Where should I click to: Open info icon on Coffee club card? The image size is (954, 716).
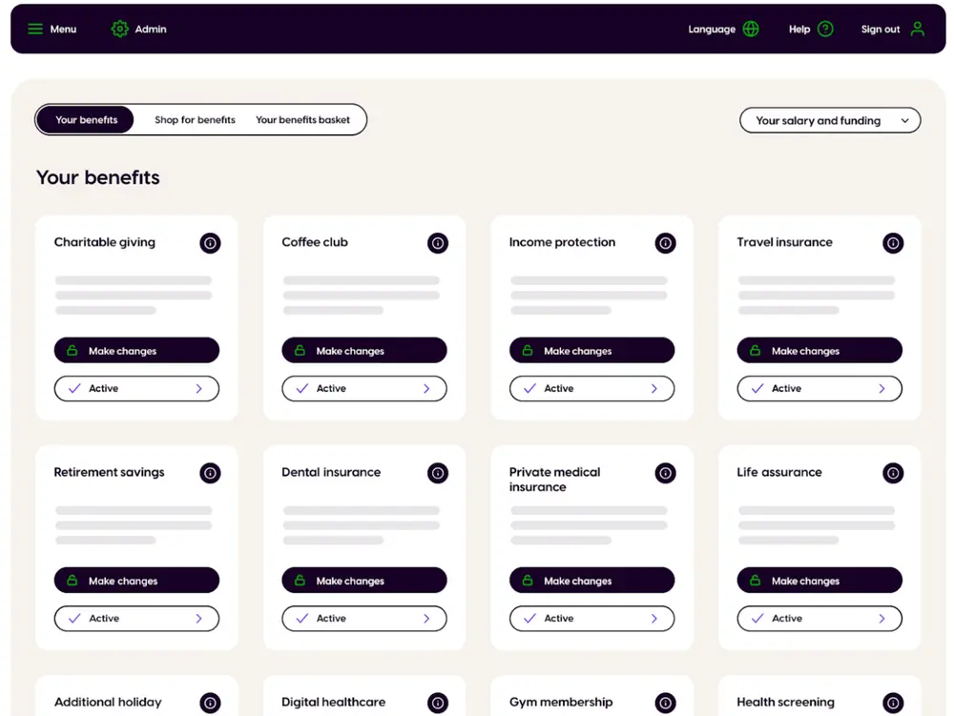438,243
